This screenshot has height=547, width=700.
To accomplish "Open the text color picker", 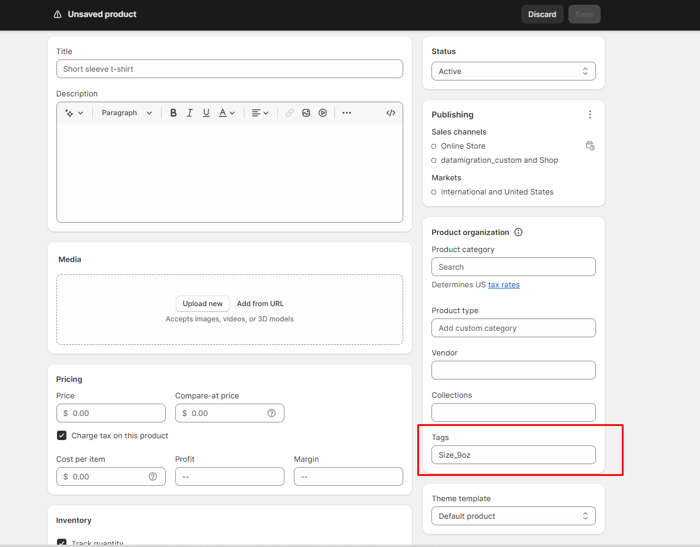I will pos(226,113).
